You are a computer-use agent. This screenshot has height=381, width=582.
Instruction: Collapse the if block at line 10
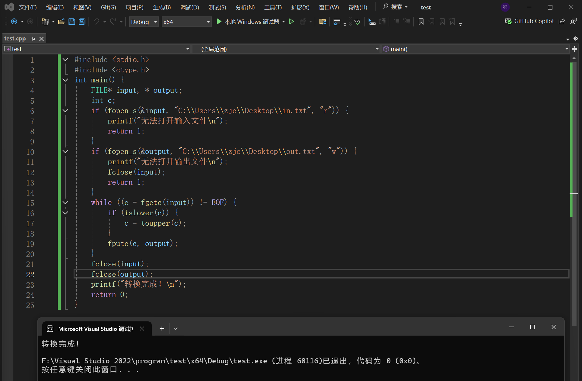point(65,151)
